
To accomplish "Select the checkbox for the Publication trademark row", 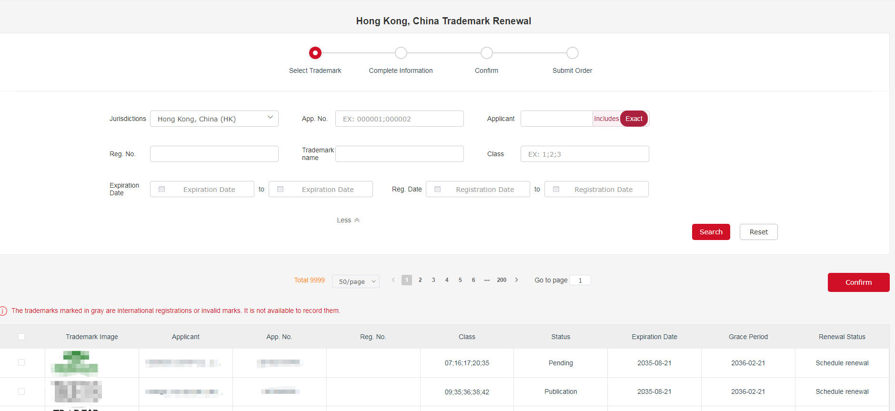I will click(x=21, y=391).
